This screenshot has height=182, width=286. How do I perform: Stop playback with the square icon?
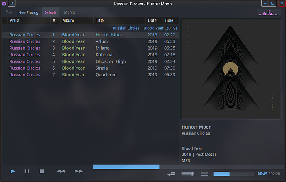(x=42, y=171)
